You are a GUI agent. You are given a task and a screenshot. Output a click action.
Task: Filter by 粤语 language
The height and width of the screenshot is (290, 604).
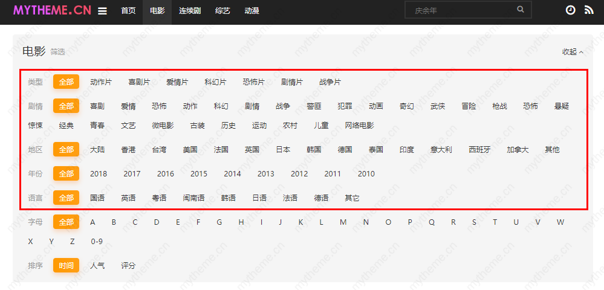click(159, 198)
